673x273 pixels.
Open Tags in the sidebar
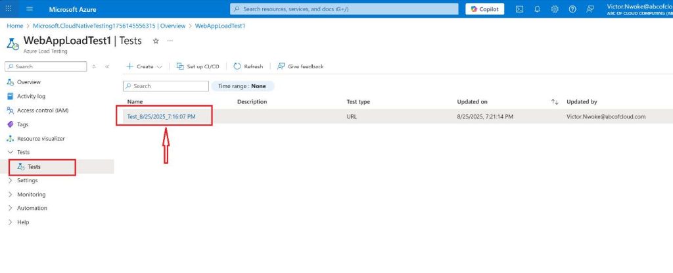(x=23, y=125)
